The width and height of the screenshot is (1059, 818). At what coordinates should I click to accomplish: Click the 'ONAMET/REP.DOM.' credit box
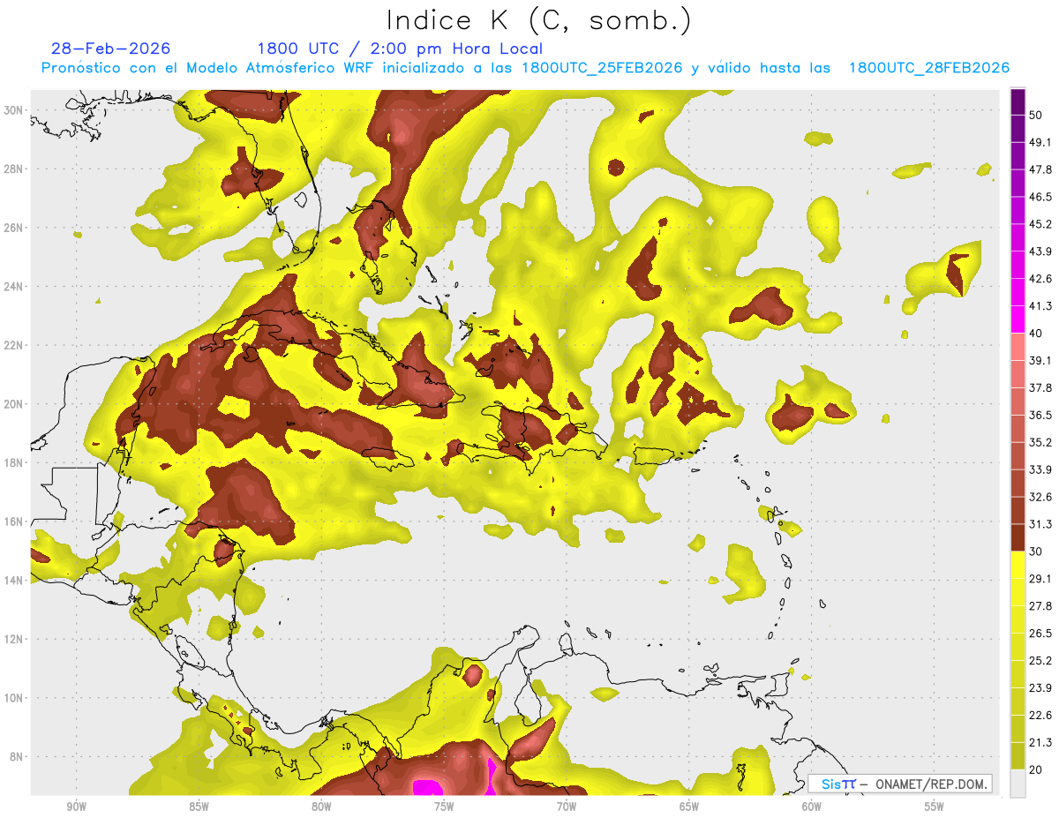pos(900,784)
